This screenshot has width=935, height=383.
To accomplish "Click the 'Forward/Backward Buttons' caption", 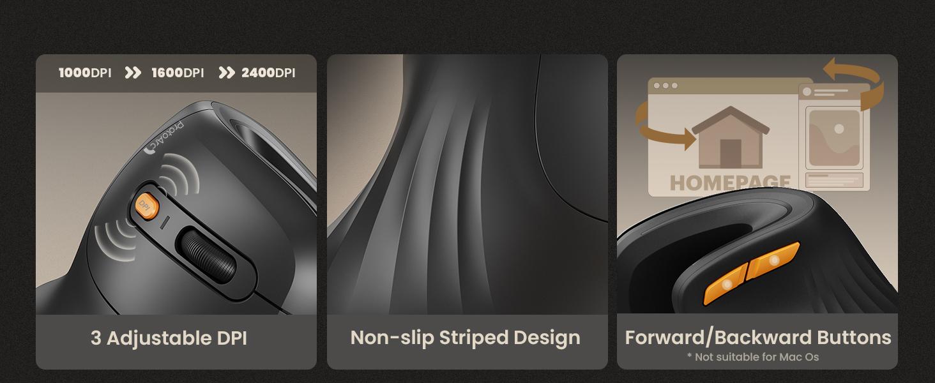I will click(x=758, y=337).
